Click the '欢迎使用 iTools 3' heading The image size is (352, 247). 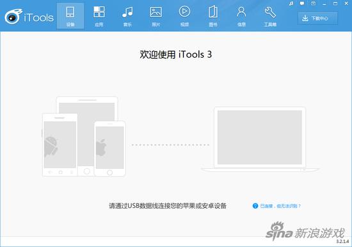176,54
